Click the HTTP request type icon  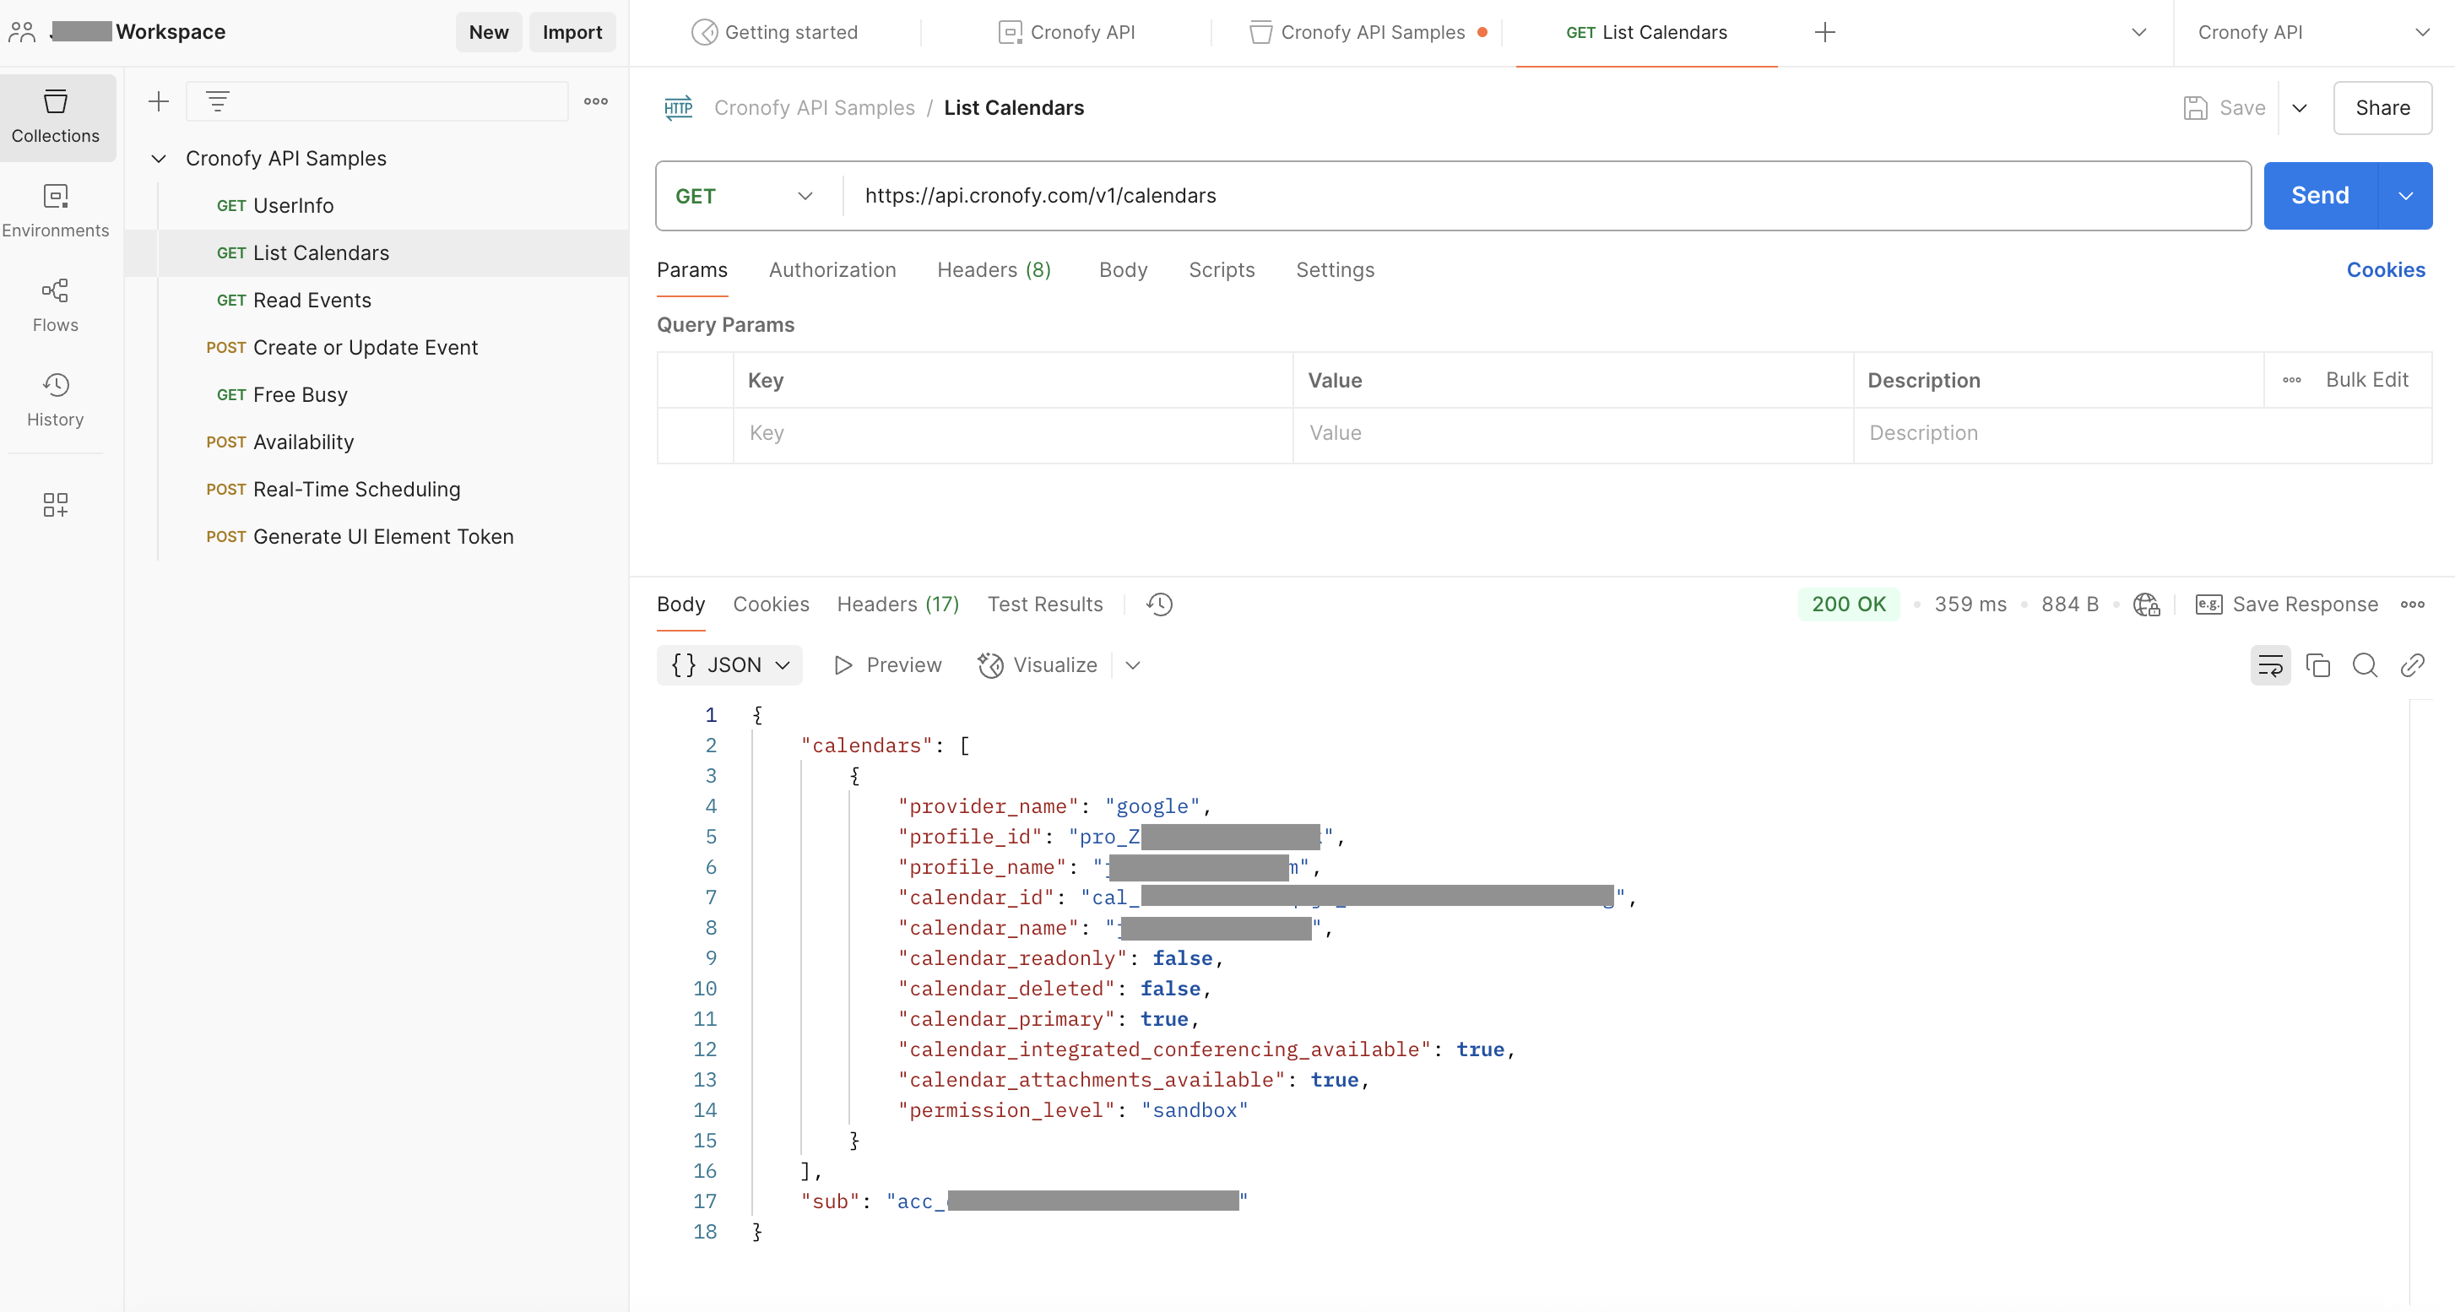(679, 108)
